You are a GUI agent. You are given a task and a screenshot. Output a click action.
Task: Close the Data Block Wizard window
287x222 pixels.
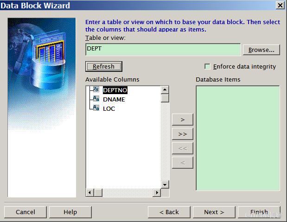pyautogui.click(x=280, y=5)
